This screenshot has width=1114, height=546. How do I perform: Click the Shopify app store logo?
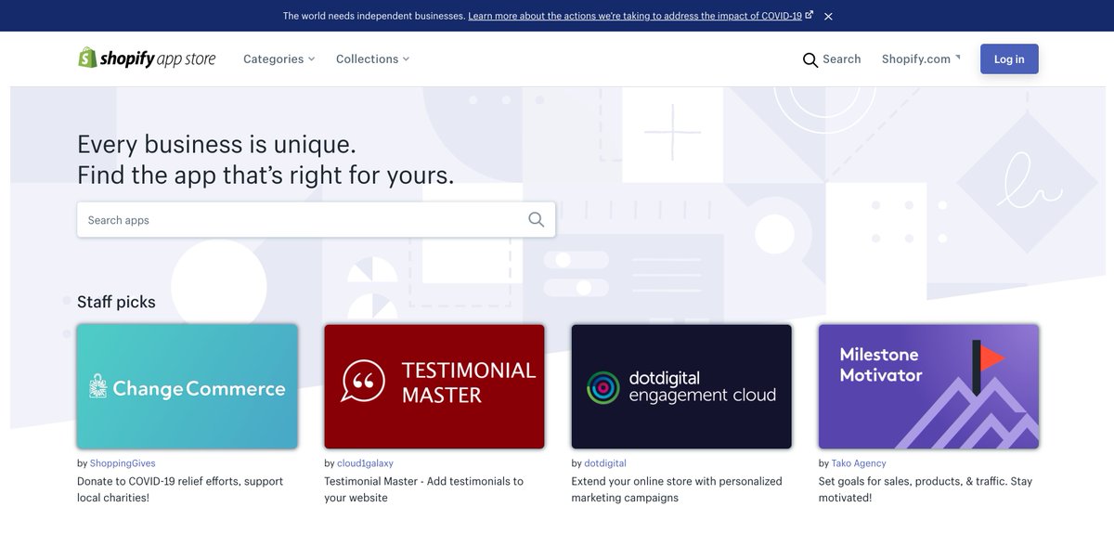click(147, 58)
